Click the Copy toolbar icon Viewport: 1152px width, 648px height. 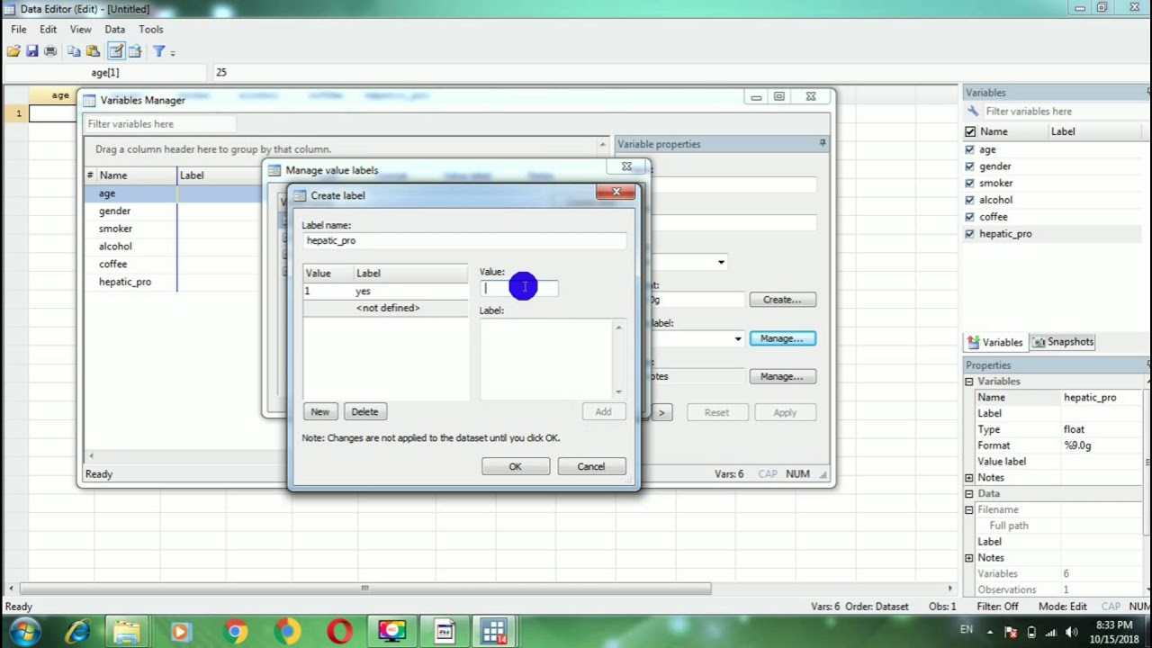click(75, 51)
